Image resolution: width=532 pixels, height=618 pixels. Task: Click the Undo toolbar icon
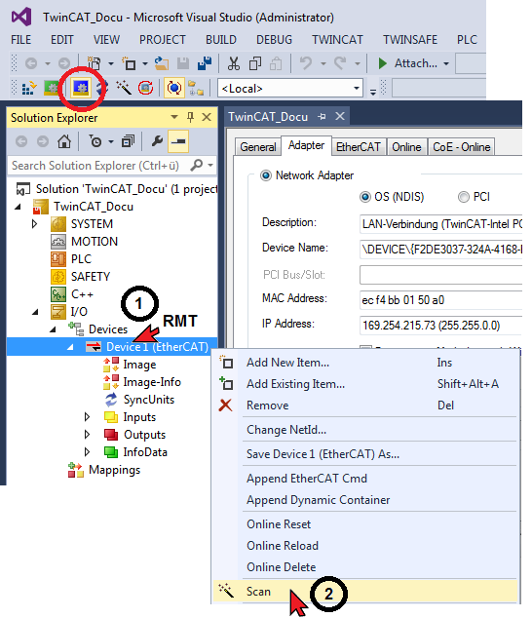coord(306,63)
